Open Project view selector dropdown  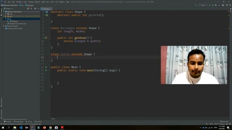[8, 9]
